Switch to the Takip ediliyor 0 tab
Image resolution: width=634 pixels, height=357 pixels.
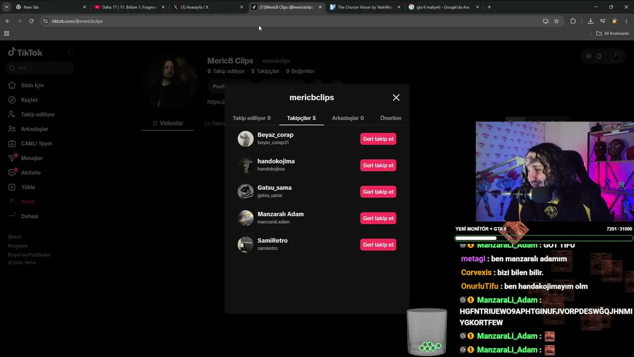(252, 118)
